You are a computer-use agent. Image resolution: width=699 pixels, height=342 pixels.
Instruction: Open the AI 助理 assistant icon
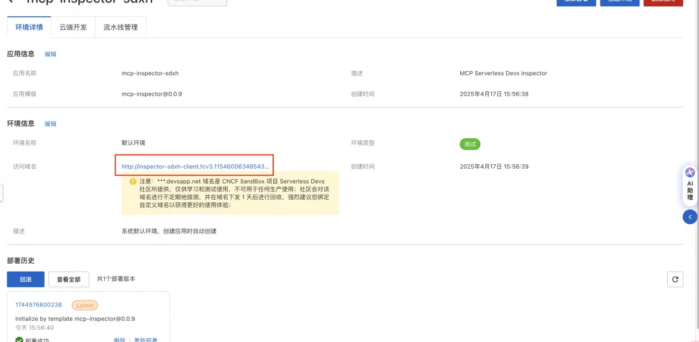pyautogui.click(x=690, y=172)
